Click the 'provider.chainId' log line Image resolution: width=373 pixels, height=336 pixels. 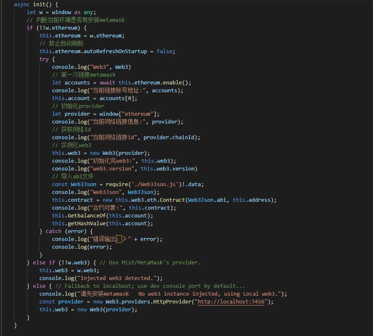click(x=126, y=138)
